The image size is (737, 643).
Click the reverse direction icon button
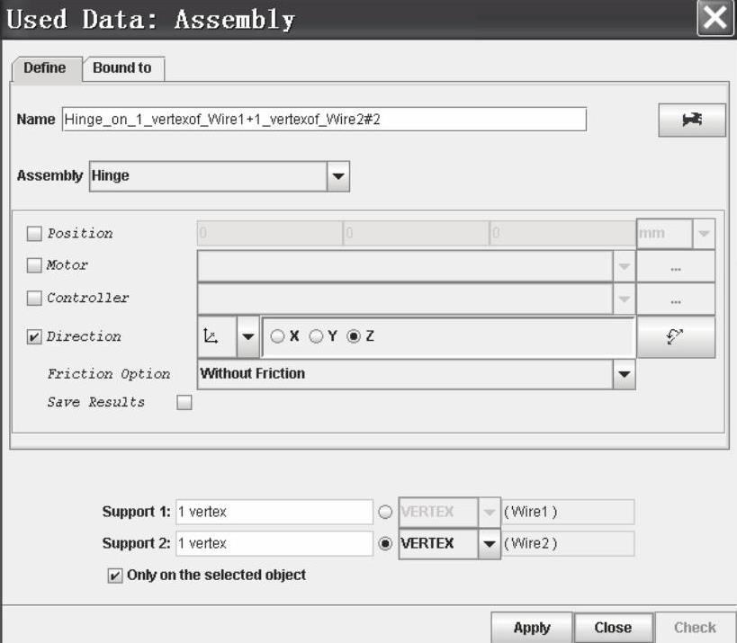tap(675, 336)
